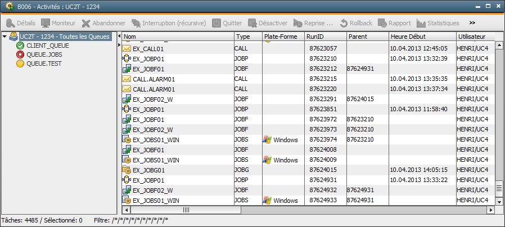Expand the toolbar overflow chevron
505x227 pixels.
click(472, 23)
